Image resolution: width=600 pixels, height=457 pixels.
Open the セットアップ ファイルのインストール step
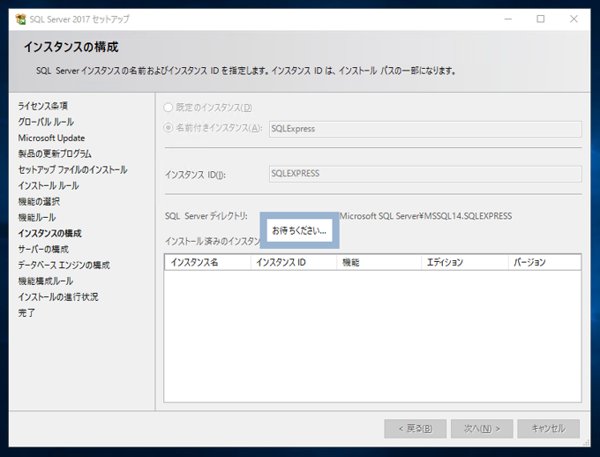[x=72, y=169]
